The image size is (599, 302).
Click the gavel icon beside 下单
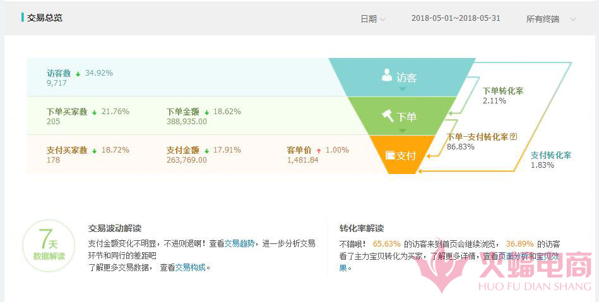click(387, 115)
